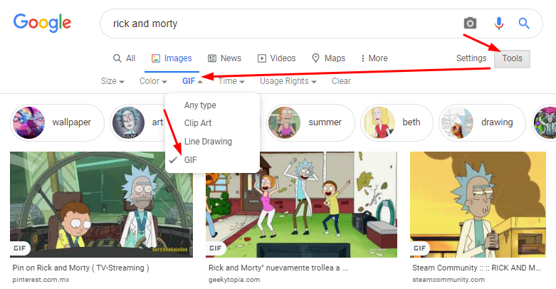Select the Images tab
Viewport: 556px width, 289px height.
(172, 58)
